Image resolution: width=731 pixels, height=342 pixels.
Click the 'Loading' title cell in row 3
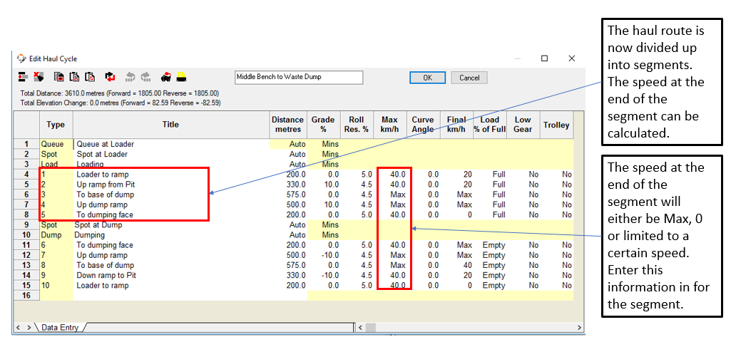[x=171, y=165]
